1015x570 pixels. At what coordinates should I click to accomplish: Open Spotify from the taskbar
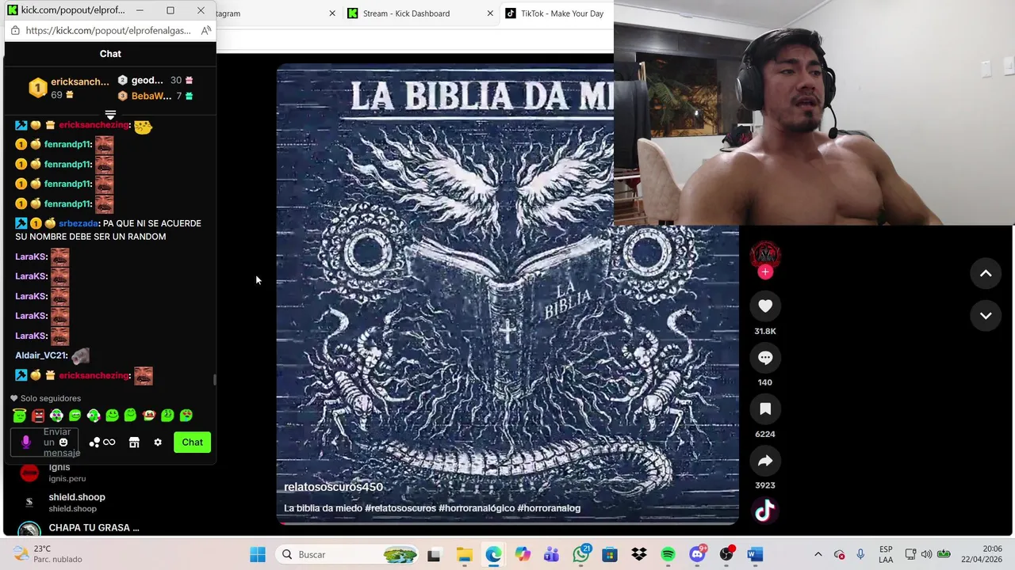pos(668,554)
